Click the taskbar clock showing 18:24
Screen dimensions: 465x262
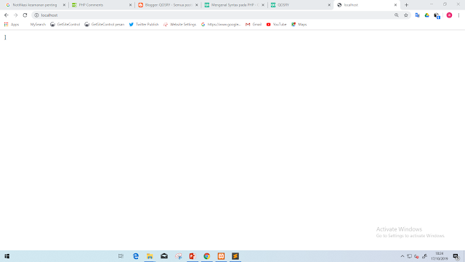tap(440, 256)
